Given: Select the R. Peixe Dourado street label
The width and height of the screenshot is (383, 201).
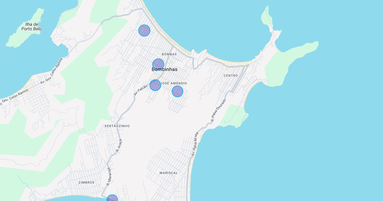Looking at the screenshot, I should tap(218, 110).
